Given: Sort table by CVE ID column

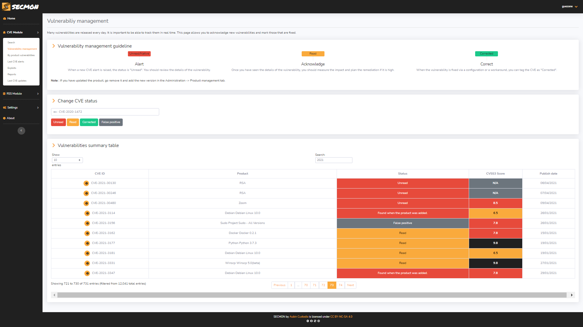Looking at the screenshot, I should 100,174.
